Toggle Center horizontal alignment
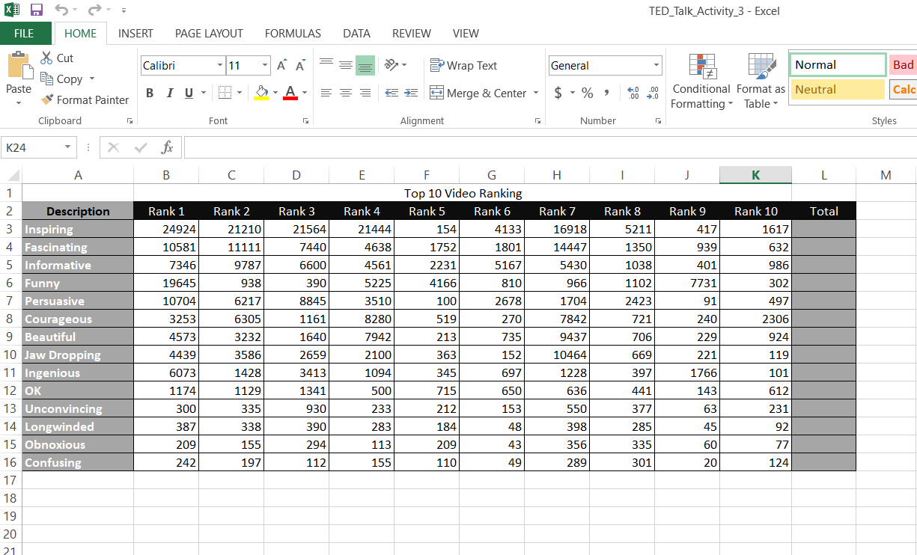This screenshot has width=917, height=555. pyautogui.click(x=346, y=93)
